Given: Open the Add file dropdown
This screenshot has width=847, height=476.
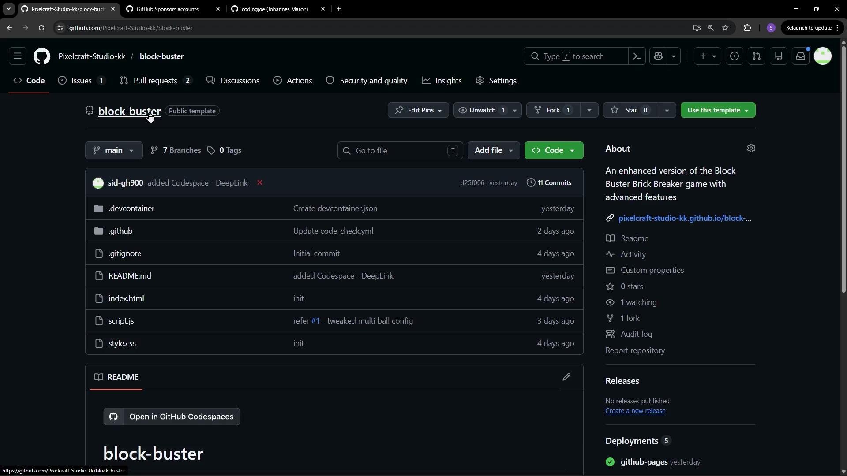Looking at the screenshot, I should click(x=494, y=150).
